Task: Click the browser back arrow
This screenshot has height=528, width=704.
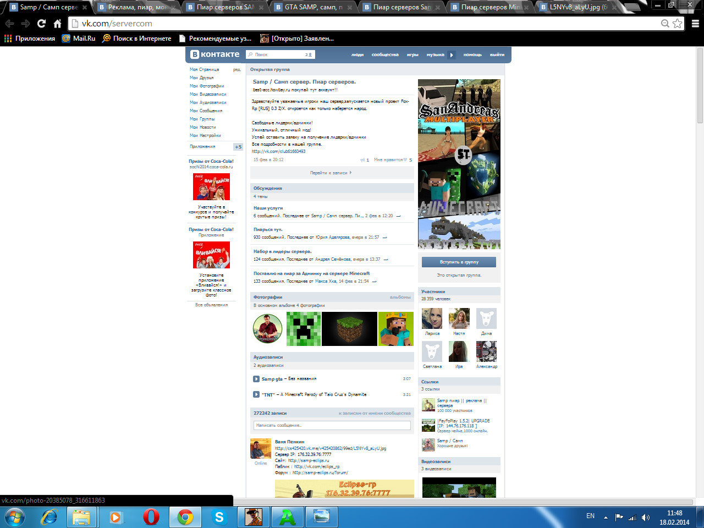Action: [9, 24]
